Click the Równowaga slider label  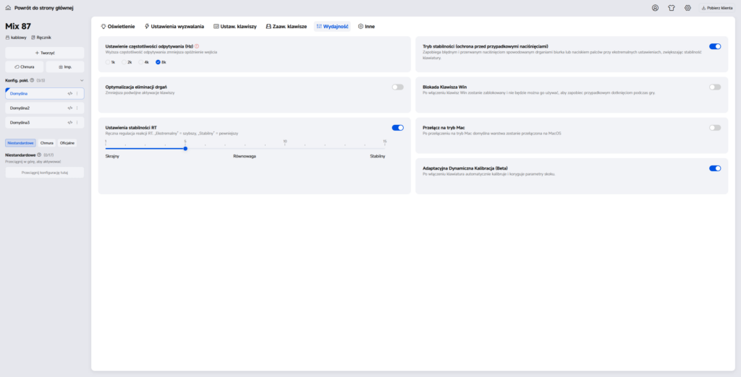point(245,156)
